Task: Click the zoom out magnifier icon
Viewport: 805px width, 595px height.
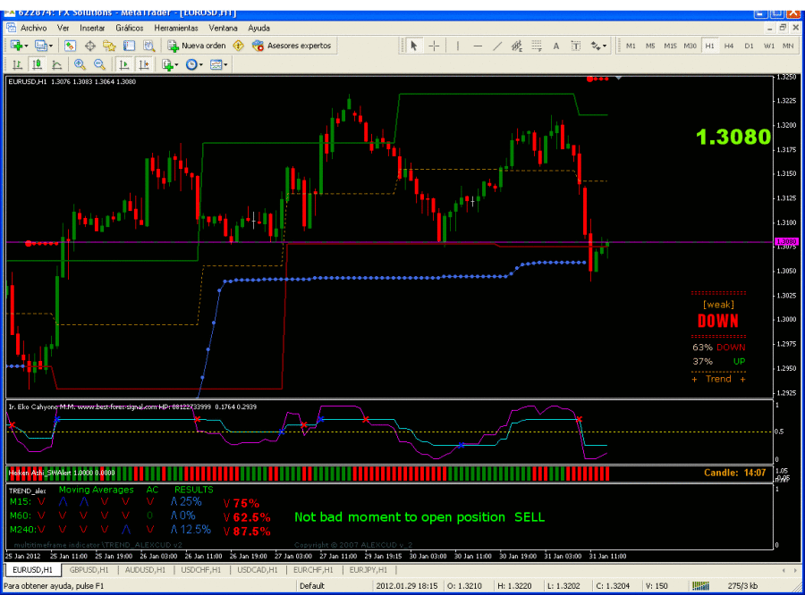Action: [x=99, y=64]
